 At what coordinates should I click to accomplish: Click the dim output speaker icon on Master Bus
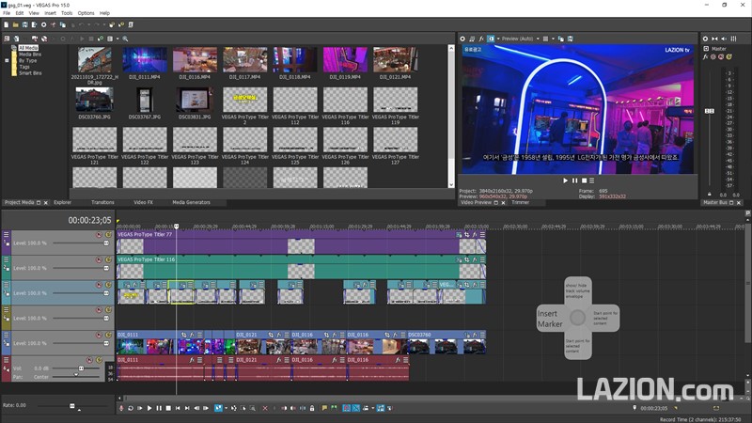[724, 39]
